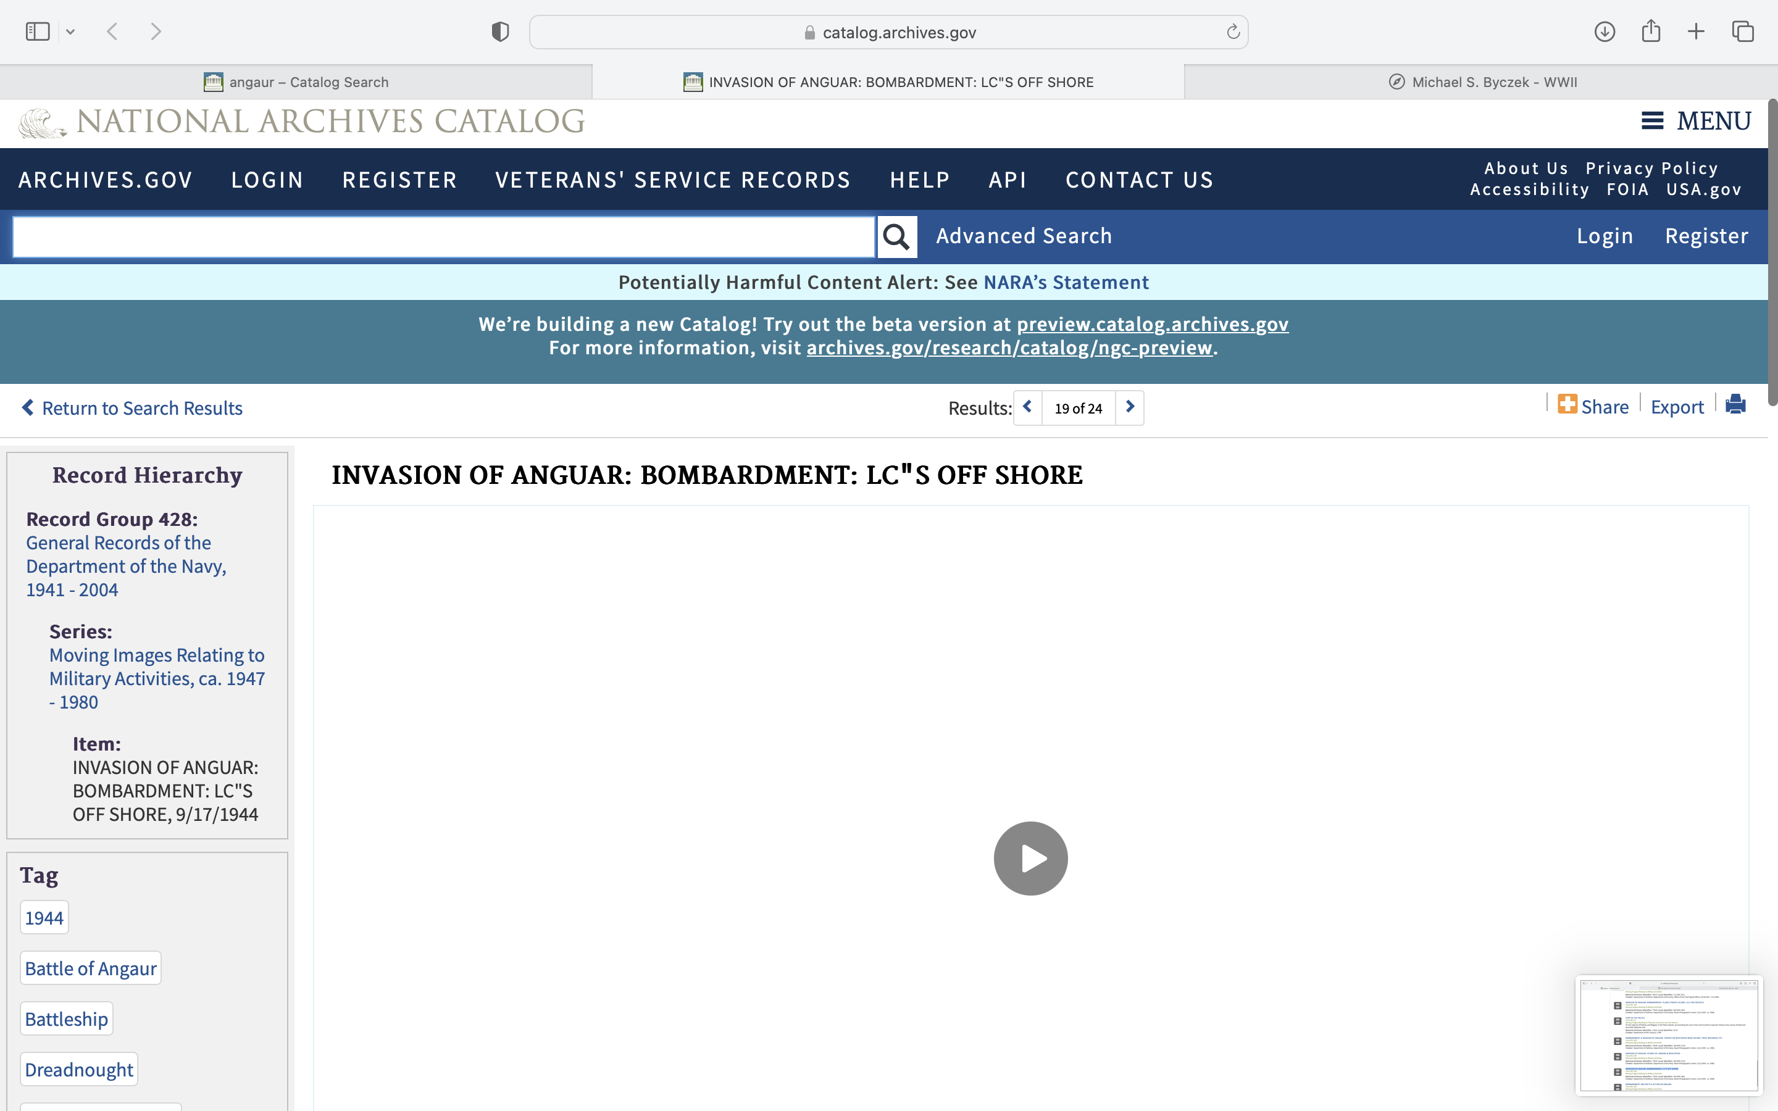This screenshot has width=1778, height=1111.
Task: Go to previous search result arrow
Action: coord(1027,407)
